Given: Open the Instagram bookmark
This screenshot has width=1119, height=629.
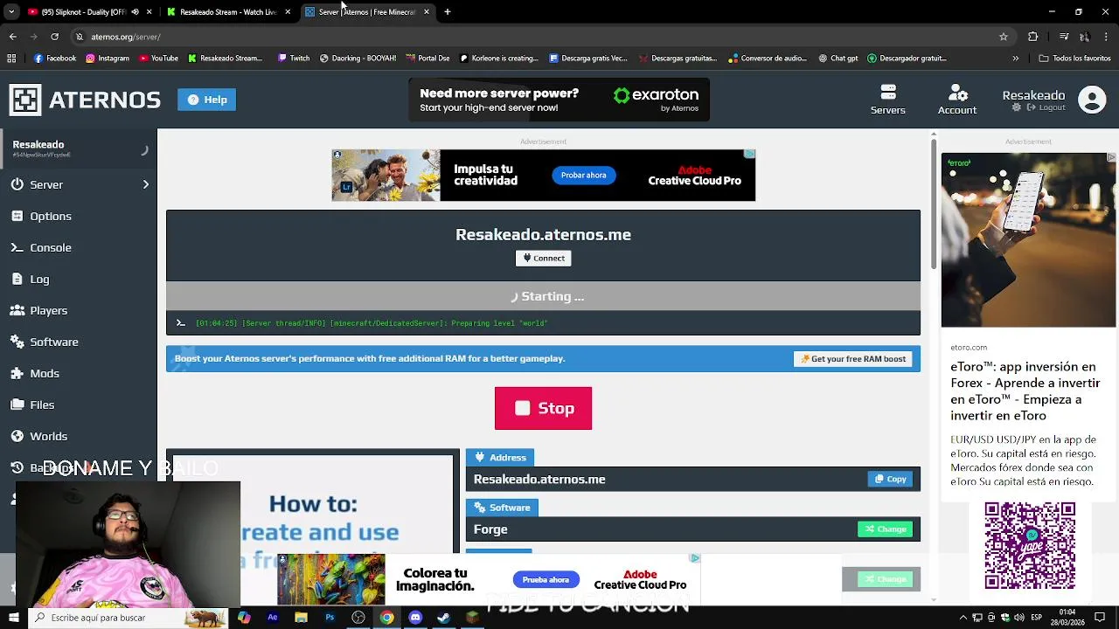Looking at the screenshot, I should click(x=107, y=59).
